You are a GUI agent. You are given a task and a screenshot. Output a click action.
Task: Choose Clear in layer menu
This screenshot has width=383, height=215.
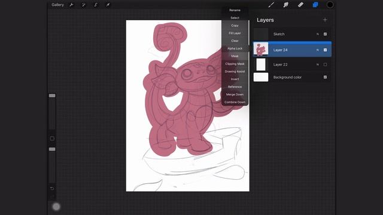point(235,41)
